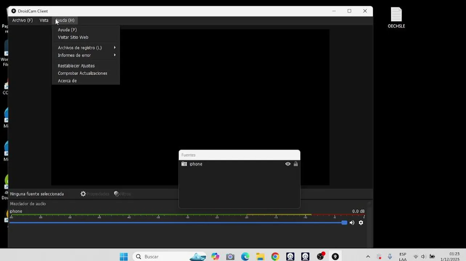Show hidden system tray icons

(368, 257)
